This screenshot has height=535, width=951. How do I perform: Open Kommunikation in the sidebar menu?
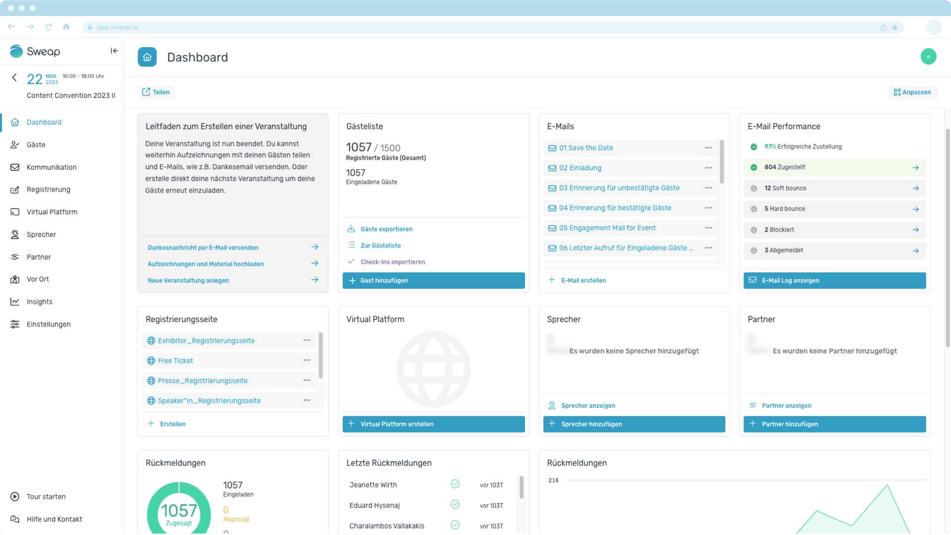(x=52, y=167)
